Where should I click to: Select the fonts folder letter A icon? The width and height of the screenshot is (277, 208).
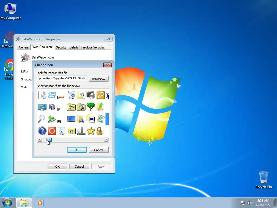pyautogui.click(x=81, y=119)
